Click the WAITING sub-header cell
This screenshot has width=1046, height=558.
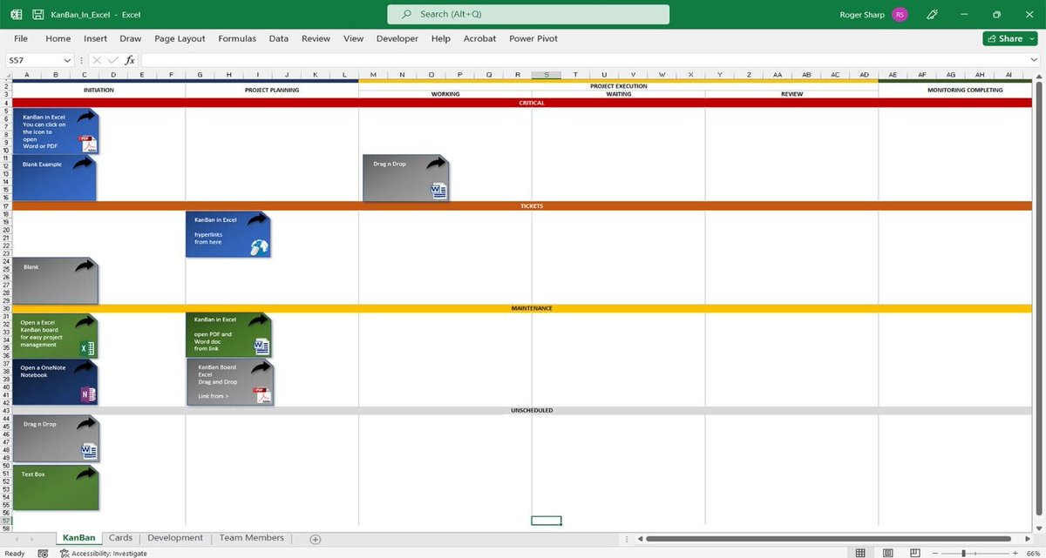click(619, 94)
